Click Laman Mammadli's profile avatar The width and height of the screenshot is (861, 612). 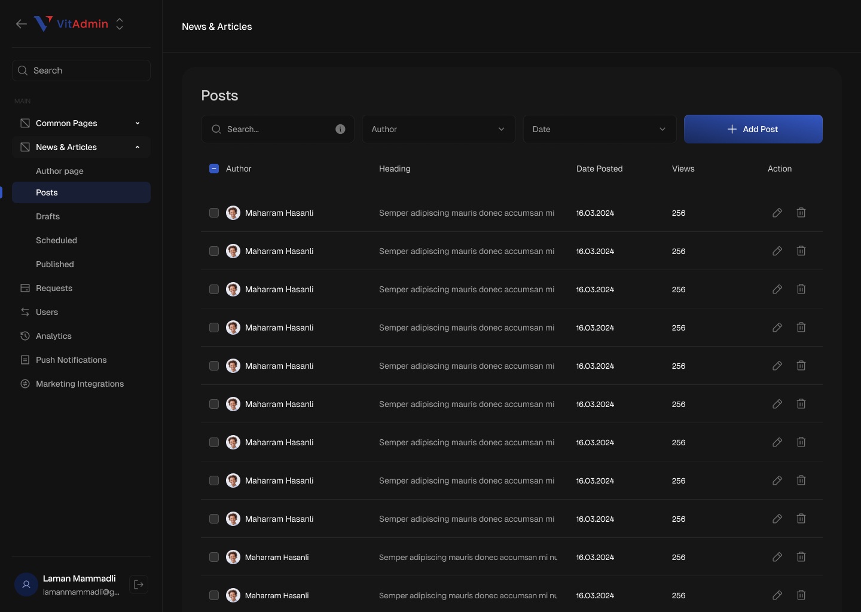26,585
